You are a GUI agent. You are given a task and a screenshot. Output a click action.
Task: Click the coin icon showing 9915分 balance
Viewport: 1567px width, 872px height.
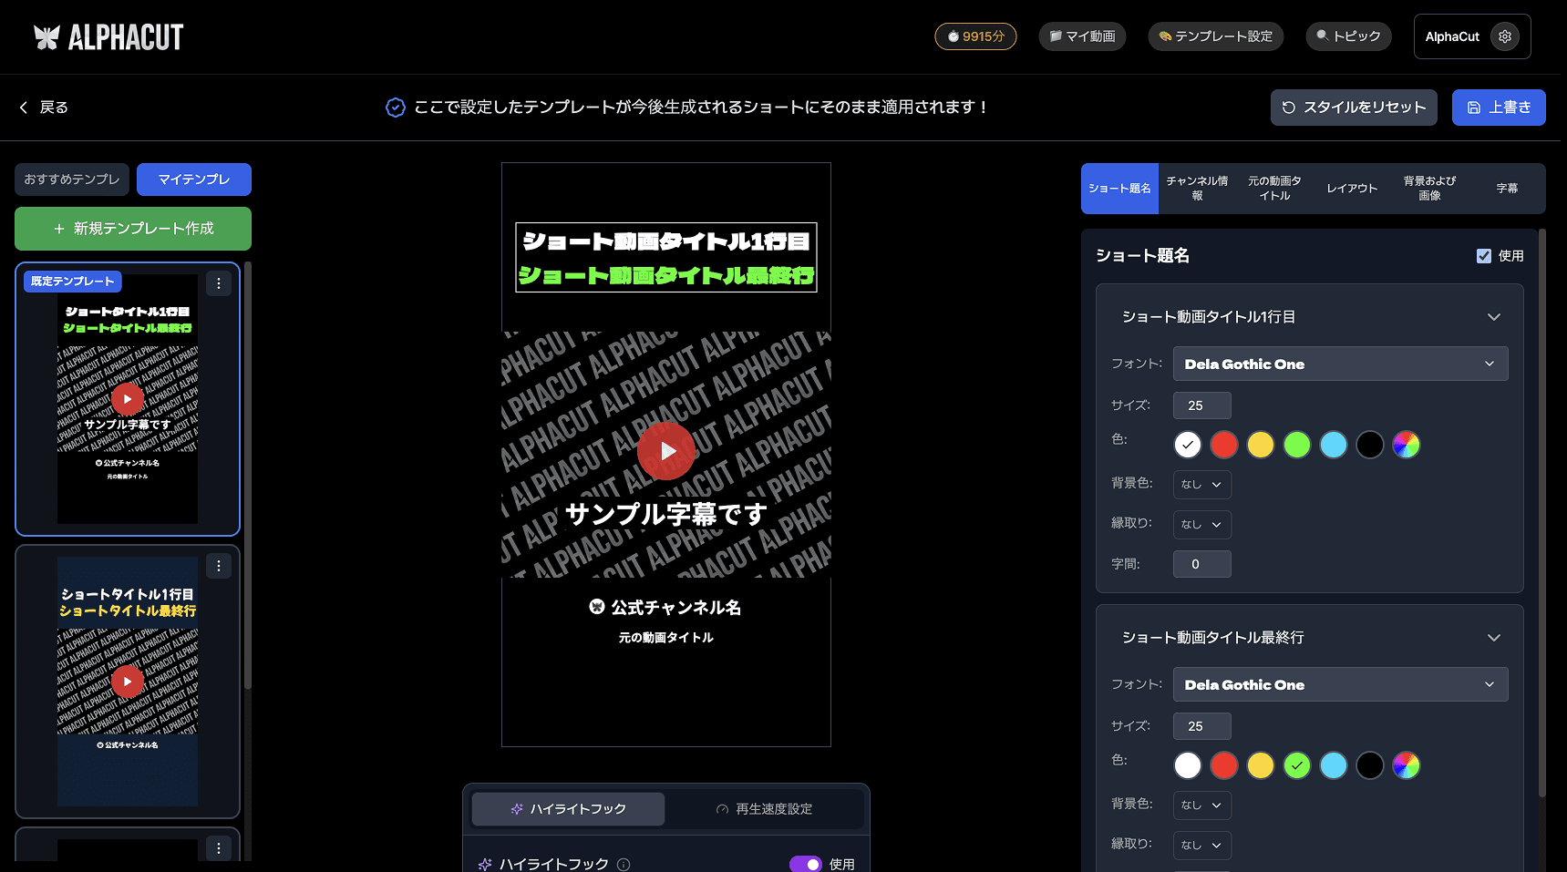pyautogui.click(x=953, y=36)
